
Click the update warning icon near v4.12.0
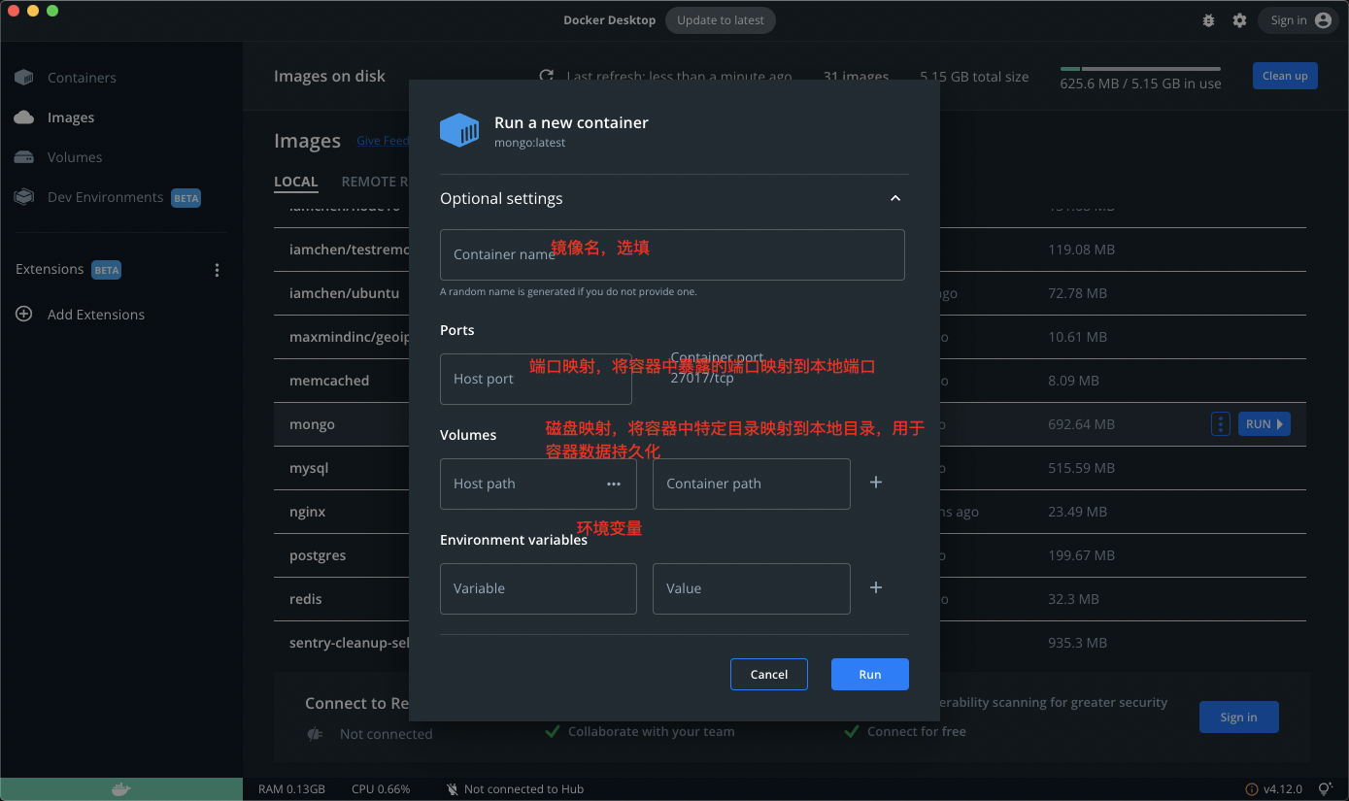[x=1252, y=789]
